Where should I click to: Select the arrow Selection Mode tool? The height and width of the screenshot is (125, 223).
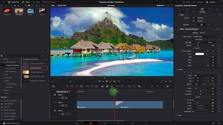coord(67,86)
